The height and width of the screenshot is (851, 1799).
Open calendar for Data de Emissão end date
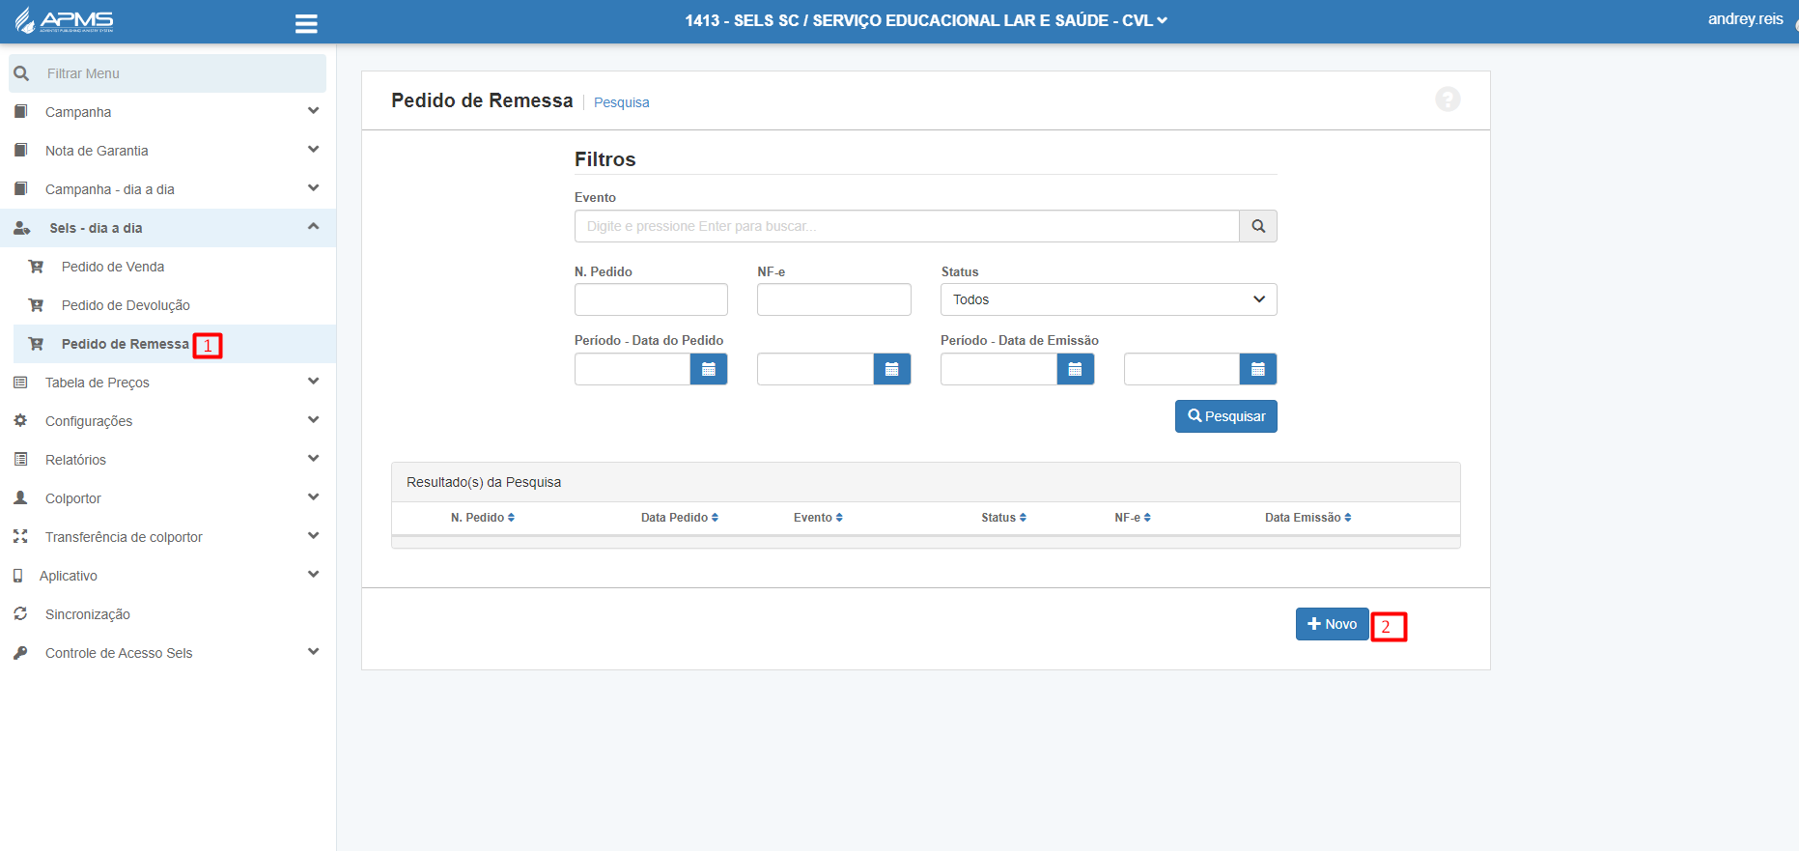[1258, 369]
